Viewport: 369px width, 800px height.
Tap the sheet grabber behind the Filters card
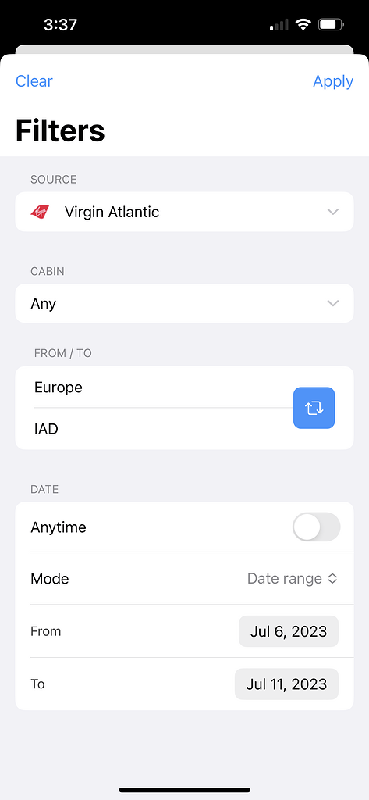[x=184, y=49]
